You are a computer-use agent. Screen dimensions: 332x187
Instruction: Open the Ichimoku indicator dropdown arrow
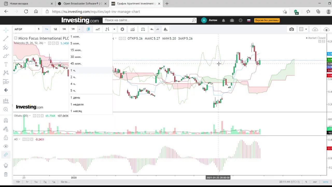45,43
